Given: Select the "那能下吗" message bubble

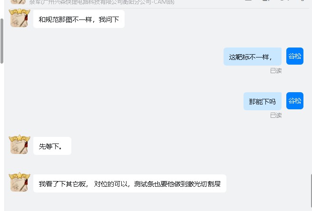Looking at the screenshot, I should click(x=263, y=101).
